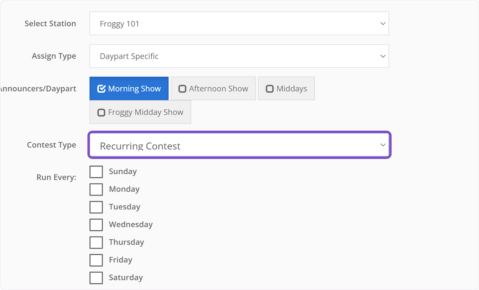Select the Afternoon Show daypart
Image resolution: width=479 pixels, height=290 pixels.
(213, 88)
